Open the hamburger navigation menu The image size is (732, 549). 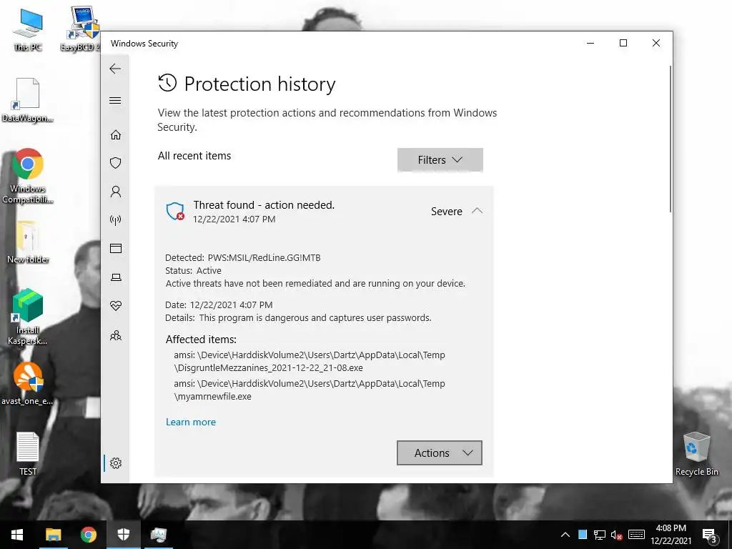(x=115, y=100)
